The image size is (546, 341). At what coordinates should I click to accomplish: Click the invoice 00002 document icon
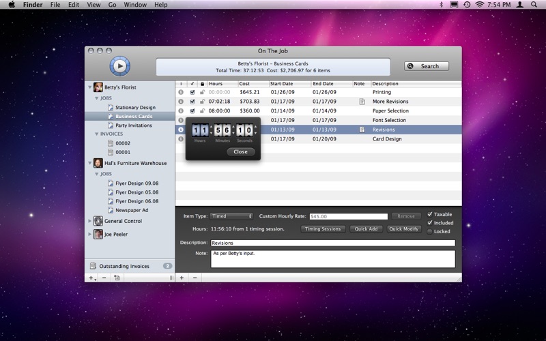pos(111,143)
